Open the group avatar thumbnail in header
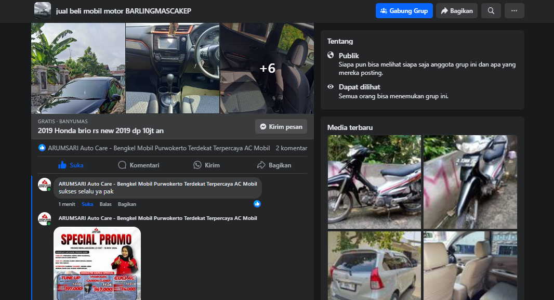This screenshot has width=554, height=300. click(43, 10)
